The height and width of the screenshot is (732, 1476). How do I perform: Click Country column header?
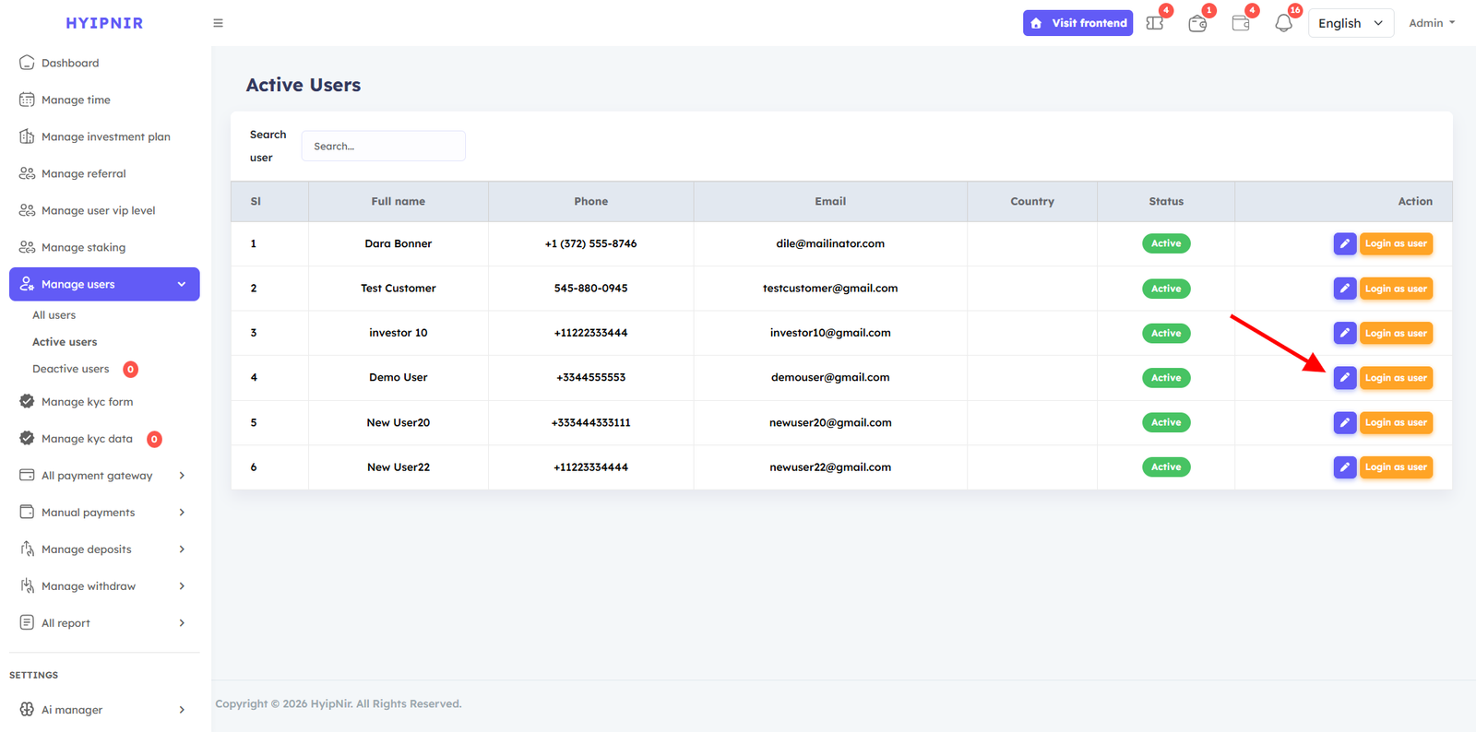click(x=1032, y=201)
